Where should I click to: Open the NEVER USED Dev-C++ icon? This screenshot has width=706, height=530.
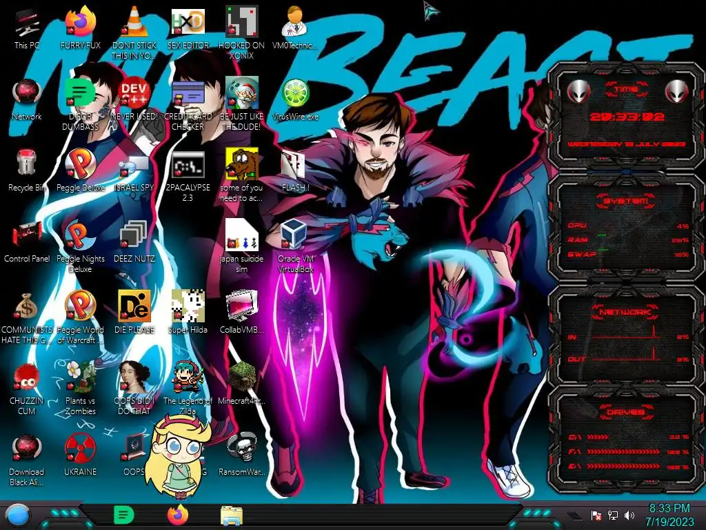pyautogui.click(x=134, y=94)
